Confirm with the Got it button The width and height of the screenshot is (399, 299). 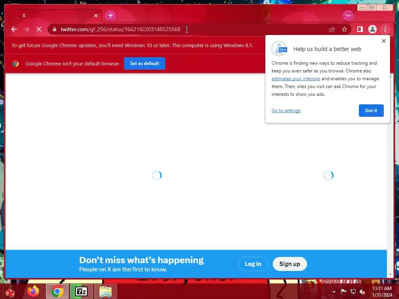click(371, 111)
